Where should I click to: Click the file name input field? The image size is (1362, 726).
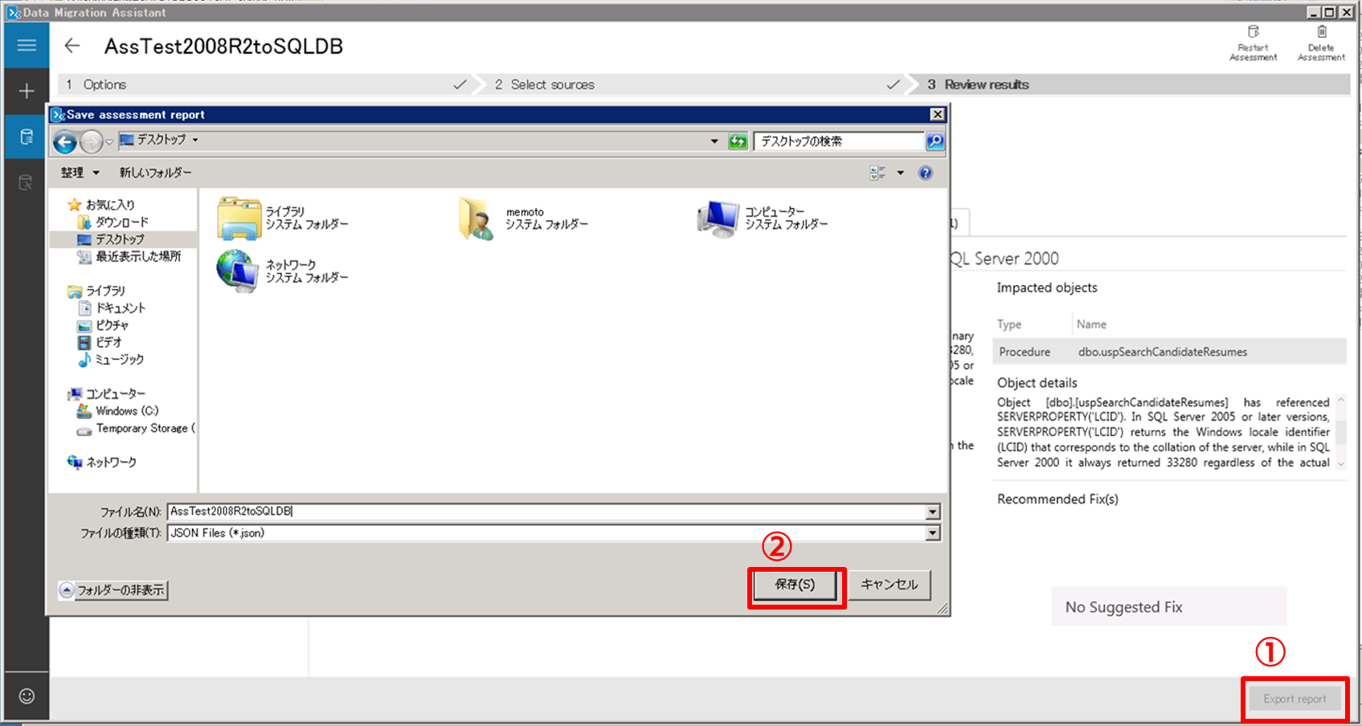point(546,512)
